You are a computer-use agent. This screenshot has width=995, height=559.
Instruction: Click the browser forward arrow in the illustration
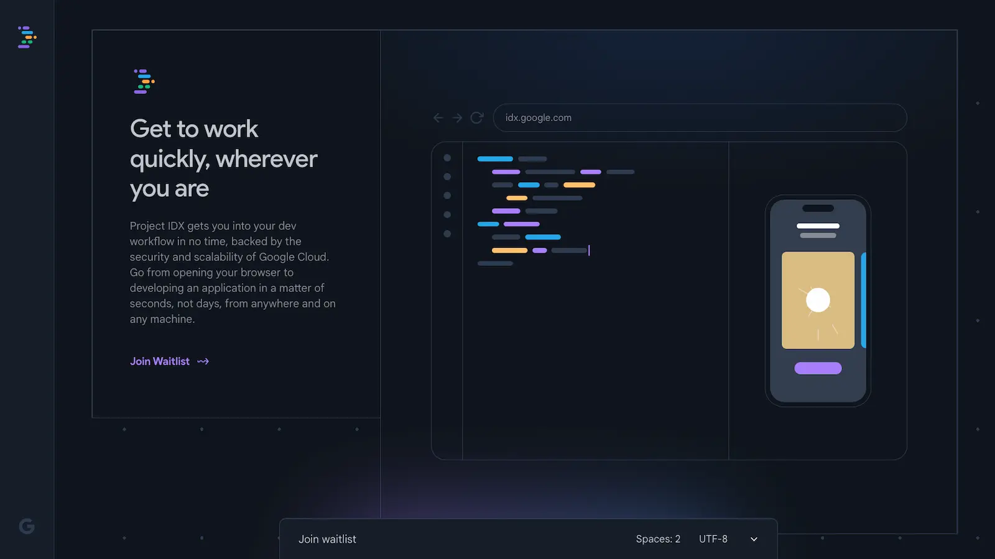457,117
